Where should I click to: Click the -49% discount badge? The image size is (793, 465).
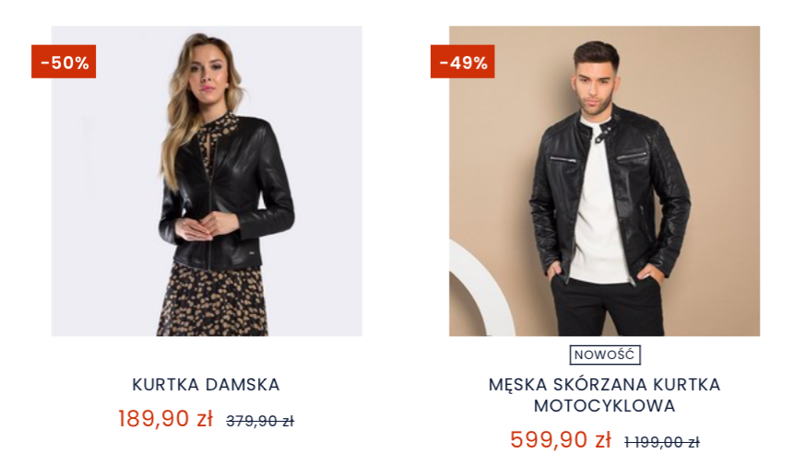point(462,63)
